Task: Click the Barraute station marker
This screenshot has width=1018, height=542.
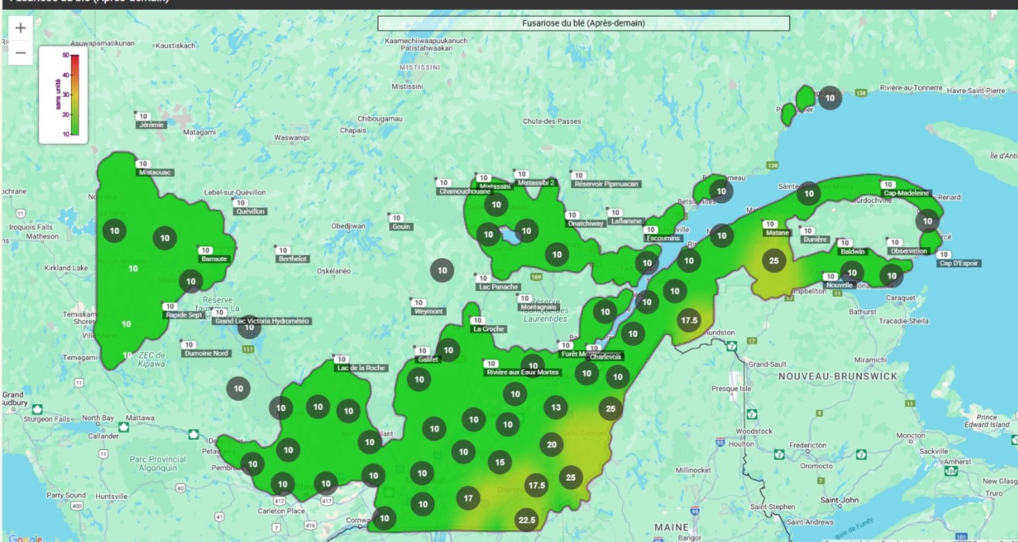Action: click(214, 259)
